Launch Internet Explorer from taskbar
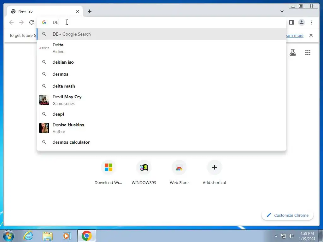Viewport: 323px width, 242px height. [28, 236]
